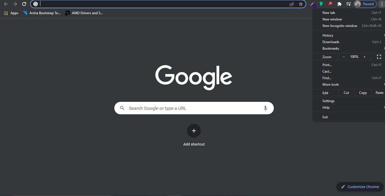Bookmark this tab with the star icon
Image resolution: width=385 pixels, height=196 pixels.
tap(301, 4)
